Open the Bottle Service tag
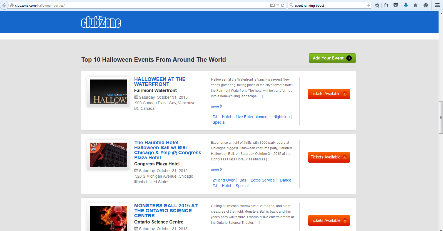 pos(263,180)
